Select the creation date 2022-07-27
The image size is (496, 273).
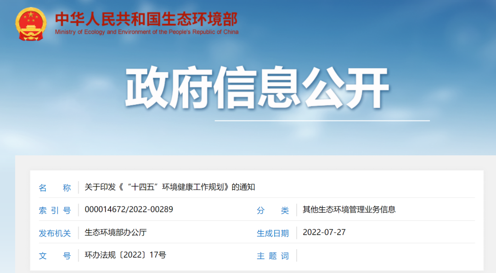pyautogui.click(x=324, y=232)
